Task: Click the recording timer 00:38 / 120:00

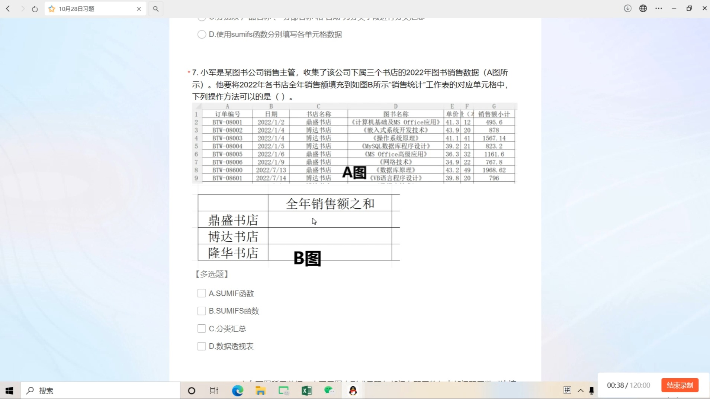Action: point(629,385)
